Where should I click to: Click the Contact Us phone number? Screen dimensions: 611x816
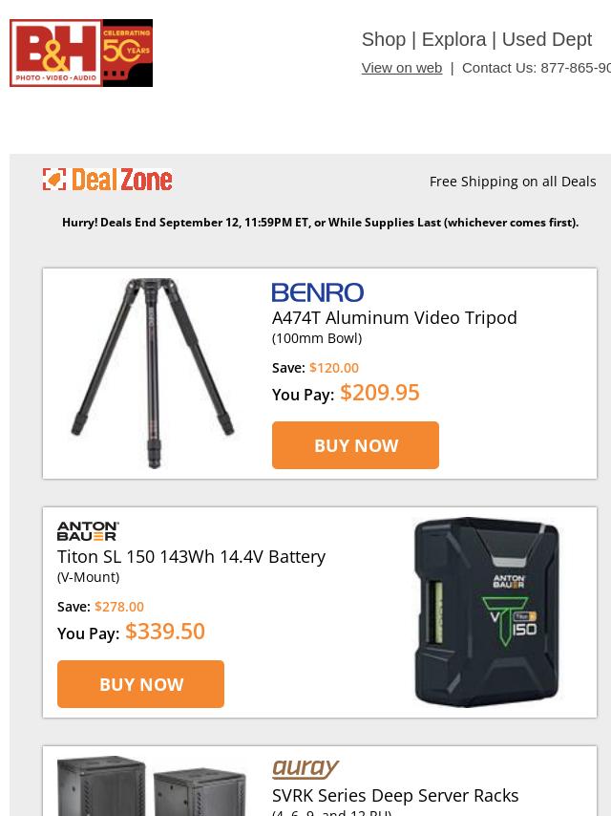(x=576, y=68)
